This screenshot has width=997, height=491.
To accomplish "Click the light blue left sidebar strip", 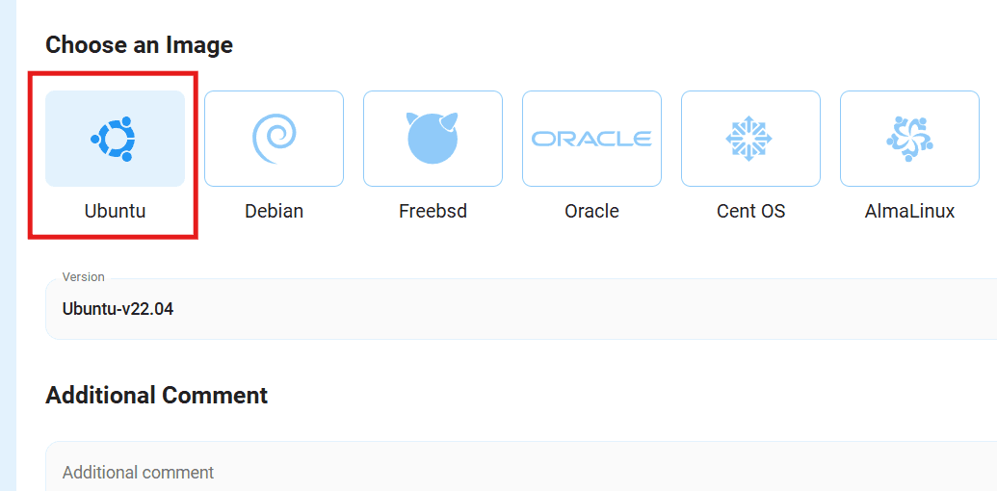I will tap(8, 245).
